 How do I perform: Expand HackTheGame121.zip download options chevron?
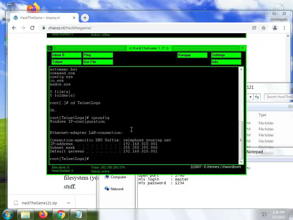click(x=69, y=203)
